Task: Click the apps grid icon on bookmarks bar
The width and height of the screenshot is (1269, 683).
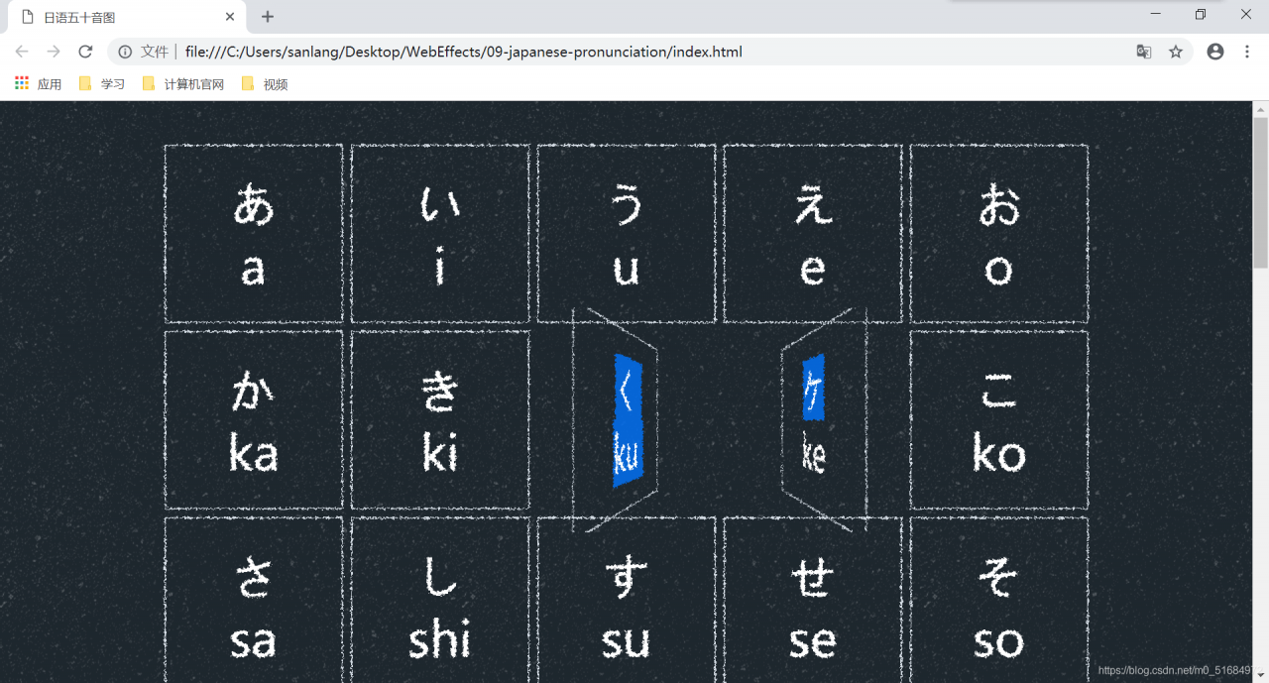Action: [x=21, y=83]
